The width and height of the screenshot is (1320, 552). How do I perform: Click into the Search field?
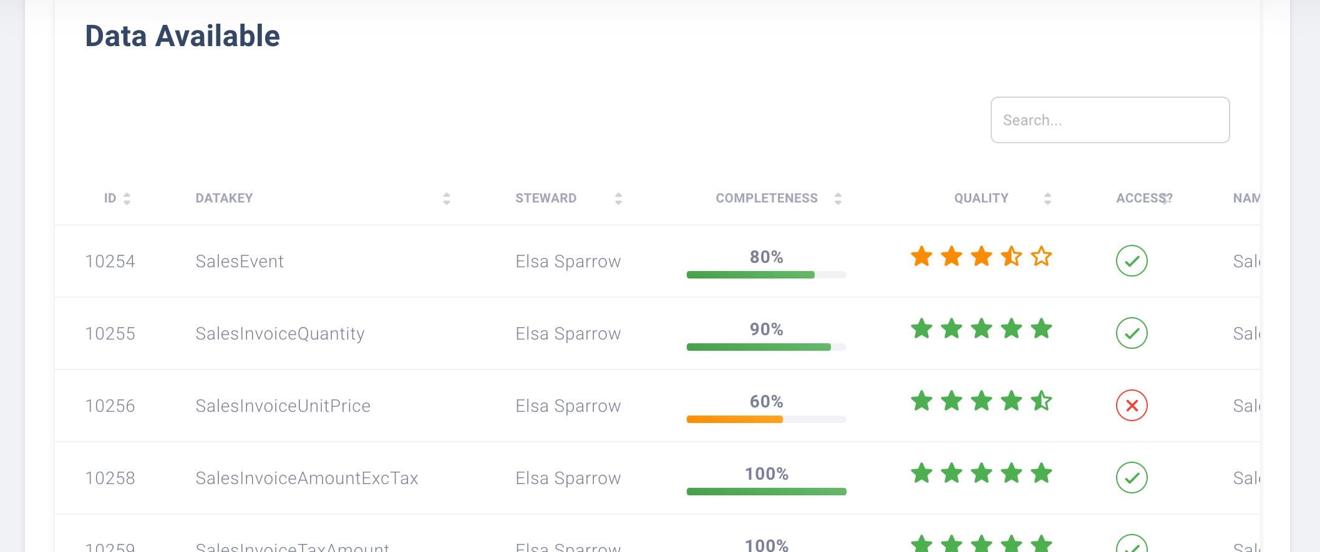coord(1110,120)
